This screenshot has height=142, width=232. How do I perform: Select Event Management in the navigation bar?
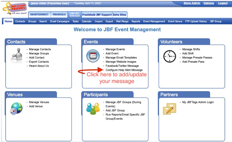coord(154,22)
